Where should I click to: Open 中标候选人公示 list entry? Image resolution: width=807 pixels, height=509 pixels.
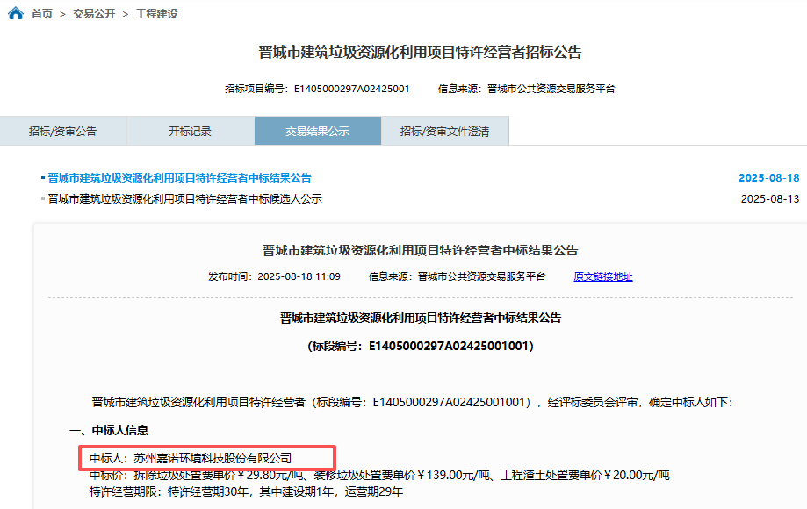click(184, 199)
